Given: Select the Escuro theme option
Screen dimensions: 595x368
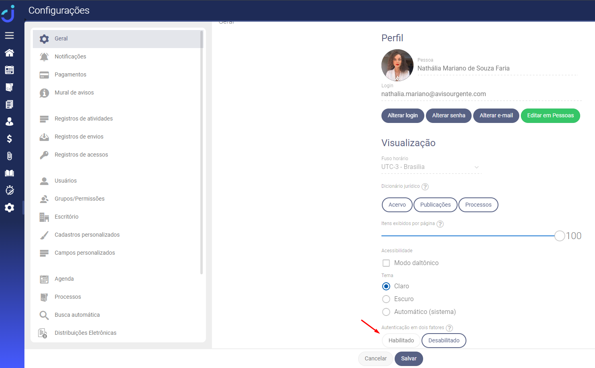Looking at the screenshot, I should tap(386, 299).
